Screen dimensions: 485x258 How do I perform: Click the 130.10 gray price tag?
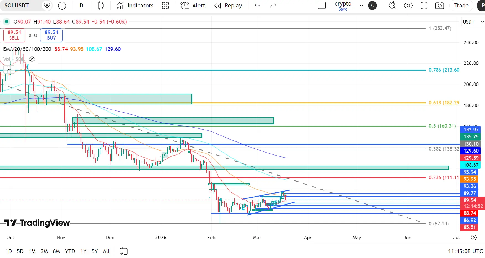click(471, 144)
